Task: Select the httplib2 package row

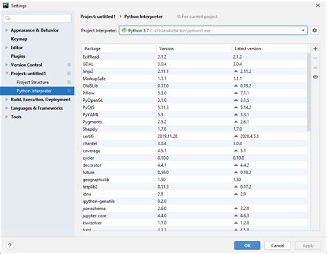Action: click(195, 187)
